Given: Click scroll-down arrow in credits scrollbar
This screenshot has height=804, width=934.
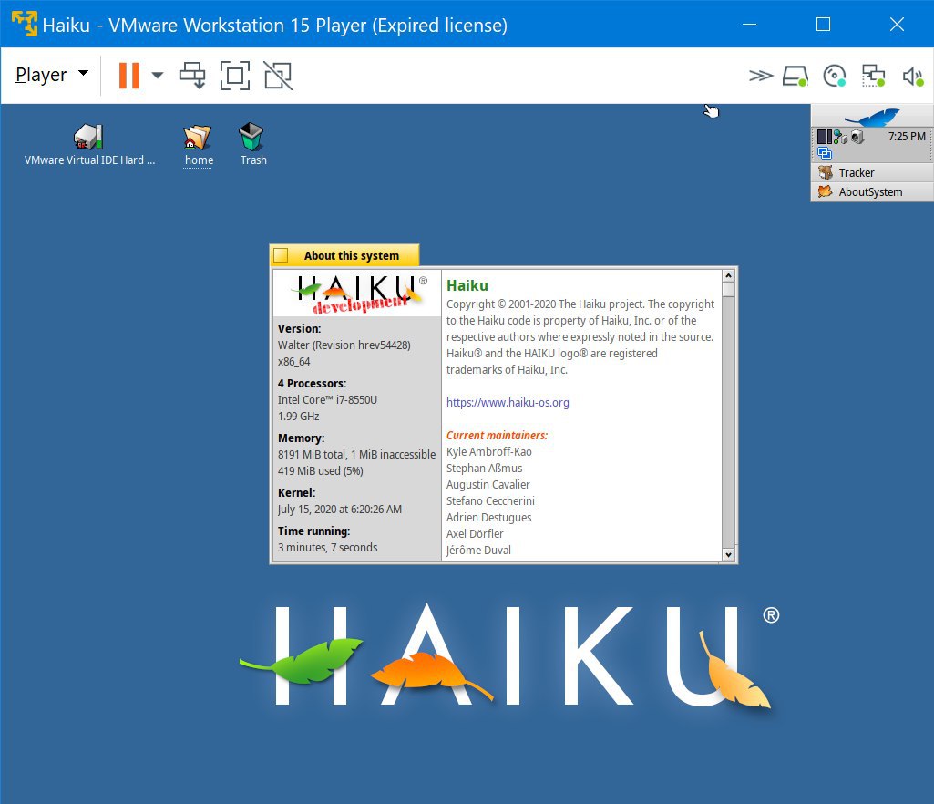Looking at the screenshot, I should click(728, 554).
